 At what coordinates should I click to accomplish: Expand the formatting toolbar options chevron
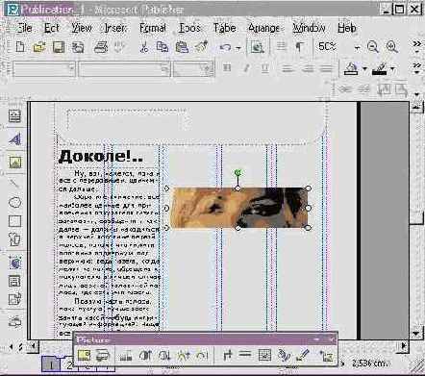[x=416, y=68]
